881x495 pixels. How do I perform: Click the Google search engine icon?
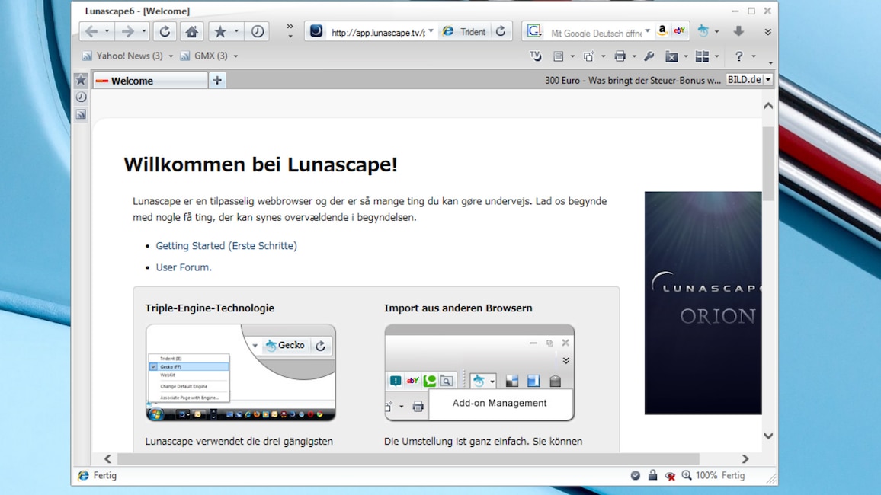(x=534, y=31)
